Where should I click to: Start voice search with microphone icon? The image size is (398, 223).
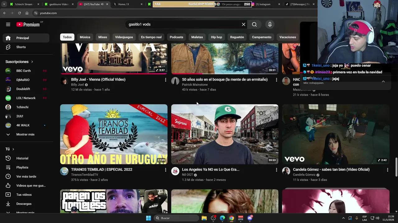click(x=270, y=24)
